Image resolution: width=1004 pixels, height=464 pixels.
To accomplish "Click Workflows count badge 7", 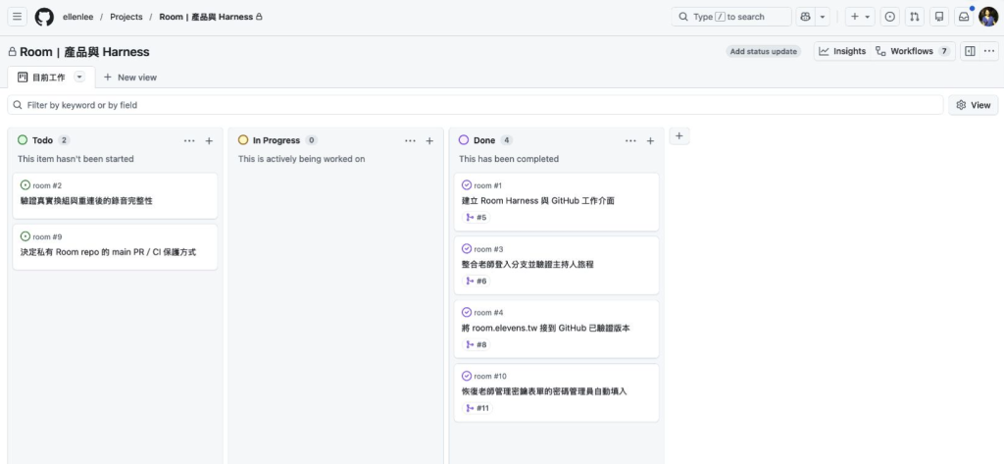I will pyautogui.click(x=944, y=51).
